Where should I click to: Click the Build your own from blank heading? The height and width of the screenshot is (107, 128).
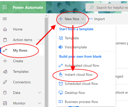tap(80, 56)
